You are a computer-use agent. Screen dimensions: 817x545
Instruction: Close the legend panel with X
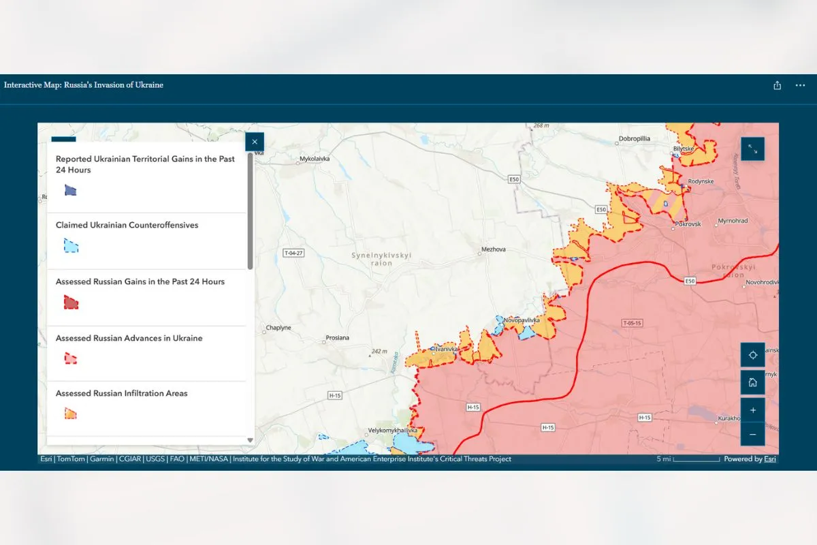pyautogui.click(x=255, y=142)
